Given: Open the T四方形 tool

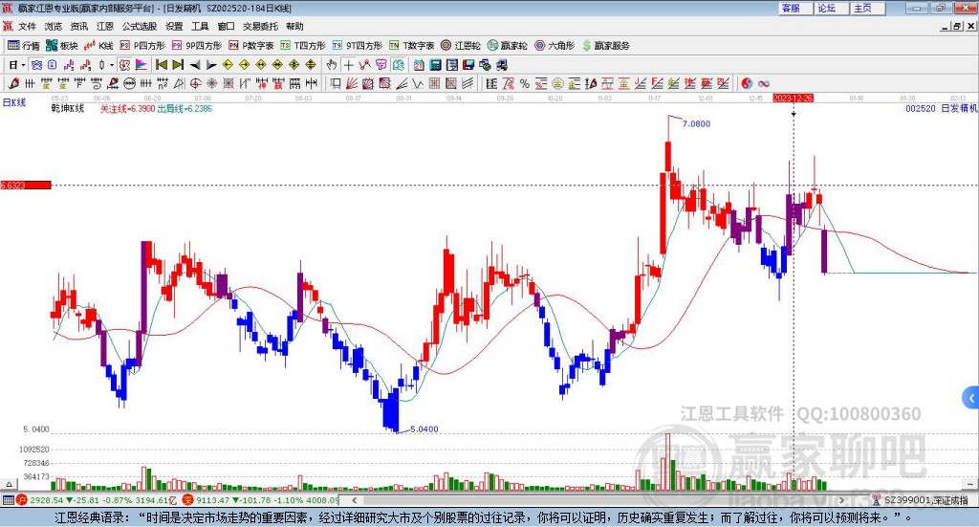Looking at the screenshot, I should (303, 46).
